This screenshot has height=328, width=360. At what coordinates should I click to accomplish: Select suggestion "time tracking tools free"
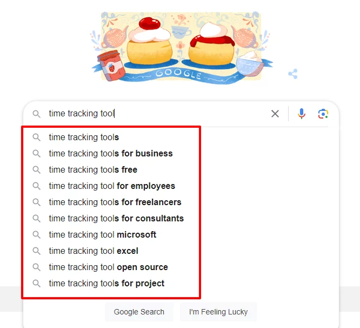pos(93,170)
